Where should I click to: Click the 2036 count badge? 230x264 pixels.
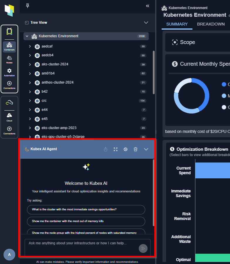pos(142,36)
